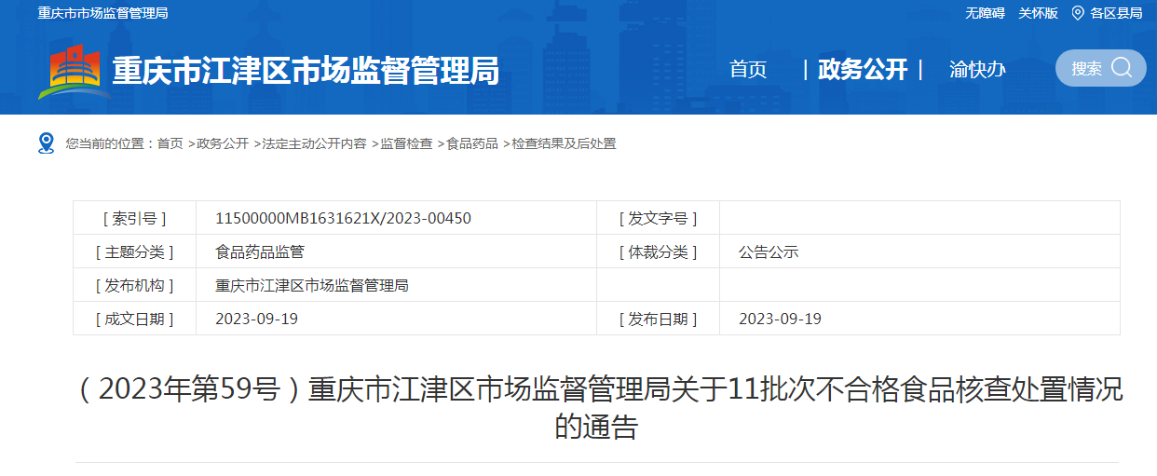
Task: Click breadcrumb link 首页
Action: click(x=170, y=143)
